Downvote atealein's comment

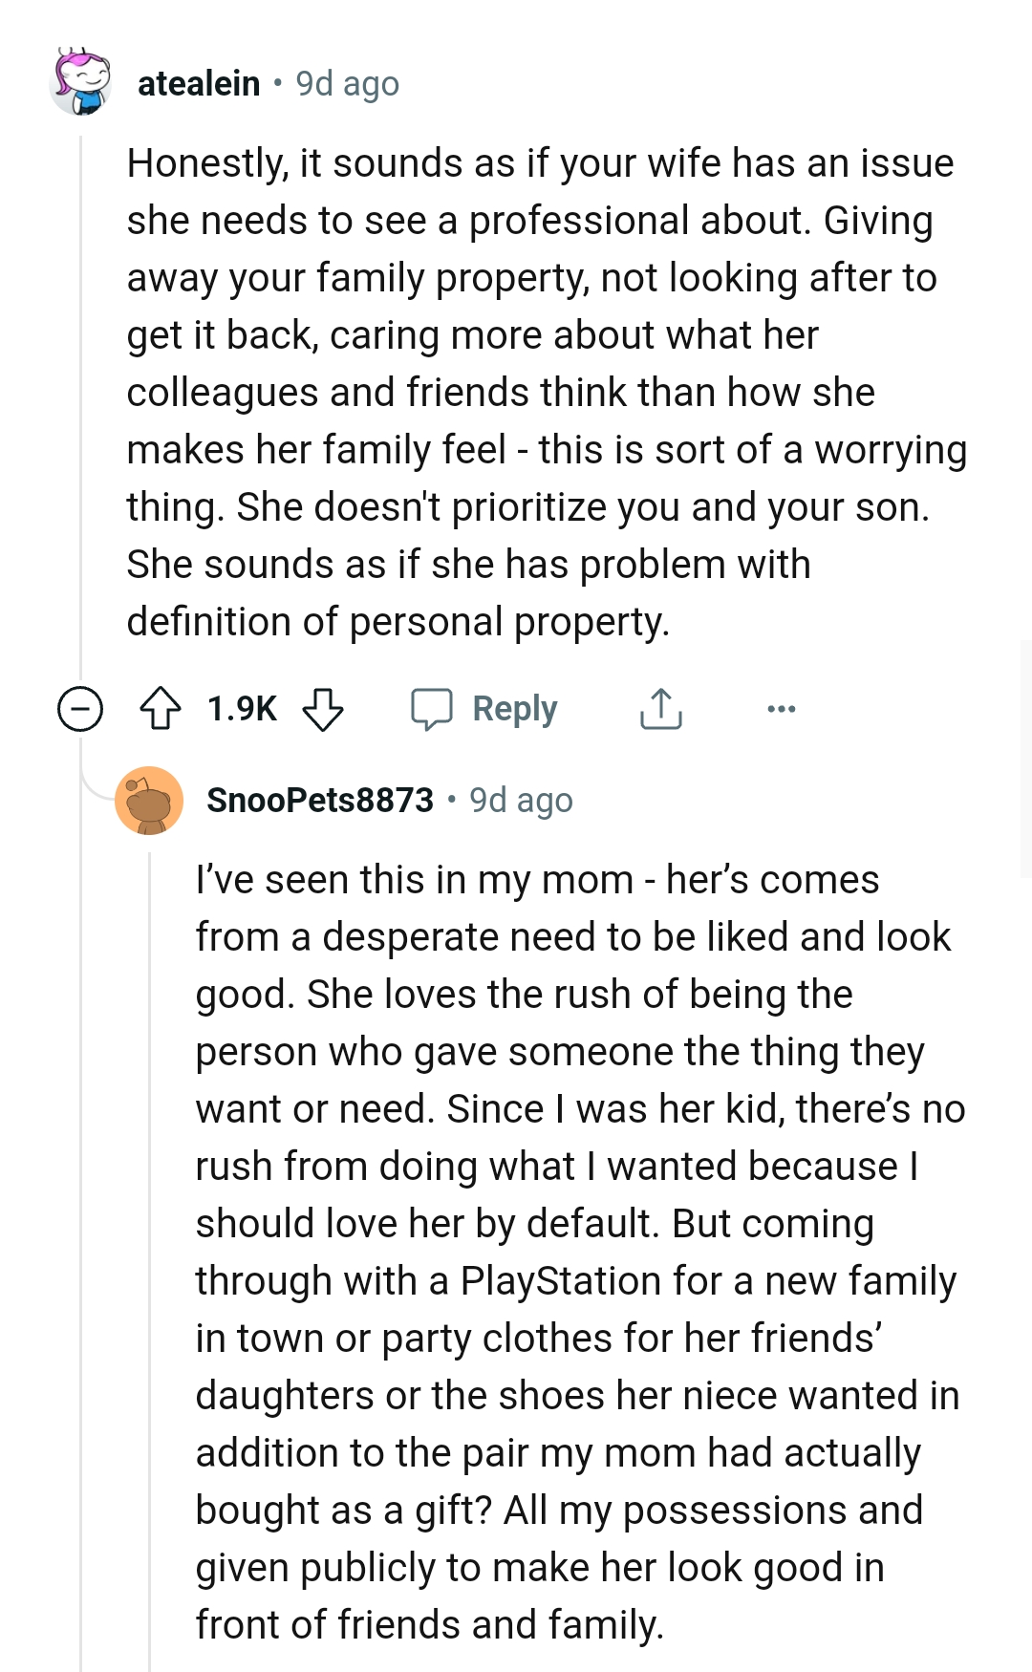click(x=323, y=709)
